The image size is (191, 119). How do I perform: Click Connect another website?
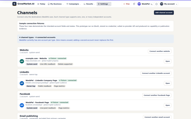point(159,51)
